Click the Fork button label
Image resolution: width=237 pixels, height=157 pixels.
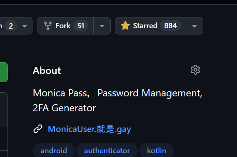63,26
